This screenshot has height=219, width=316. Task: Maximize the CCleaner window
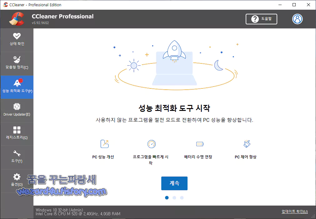[294, 5]
